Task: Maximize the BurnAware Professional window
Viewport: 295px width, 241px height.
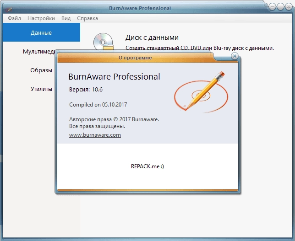Action: 280,7
